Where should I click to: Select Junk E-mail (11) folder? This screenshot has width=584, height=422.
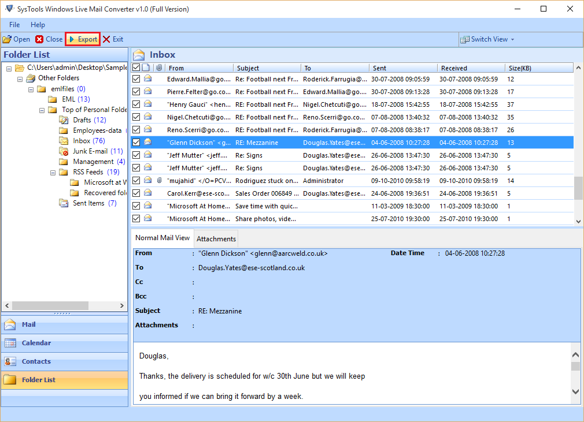pos(98,151)
